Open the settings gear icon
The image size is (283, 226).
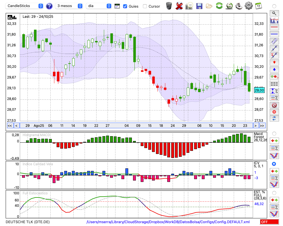pyautogui.click(x=248, y=6)
